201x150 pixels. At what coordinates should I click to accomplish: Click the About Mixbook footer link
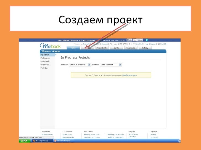(x=47, y=135)
